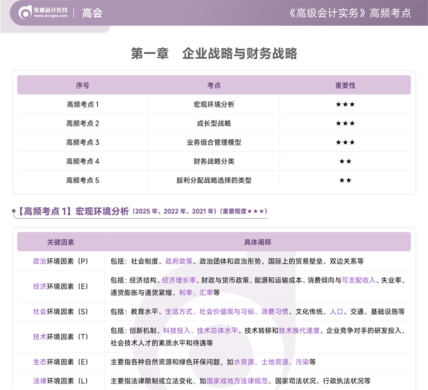Click the 考点 column header
Viewport: 428px width, 390px height.
point(214,85)
